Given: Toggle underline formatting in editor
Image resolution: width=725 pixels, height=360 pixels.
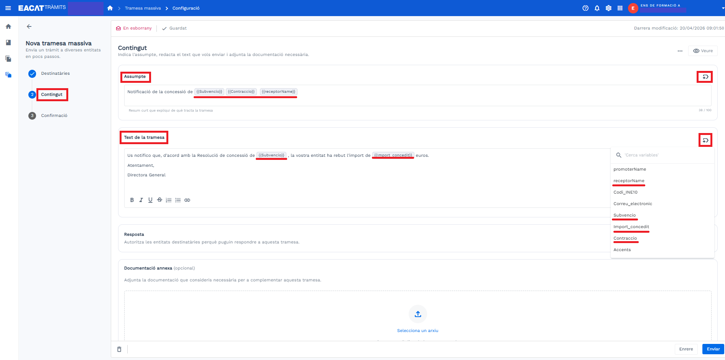Looking at the screenshot, I should tap(150, 200).
